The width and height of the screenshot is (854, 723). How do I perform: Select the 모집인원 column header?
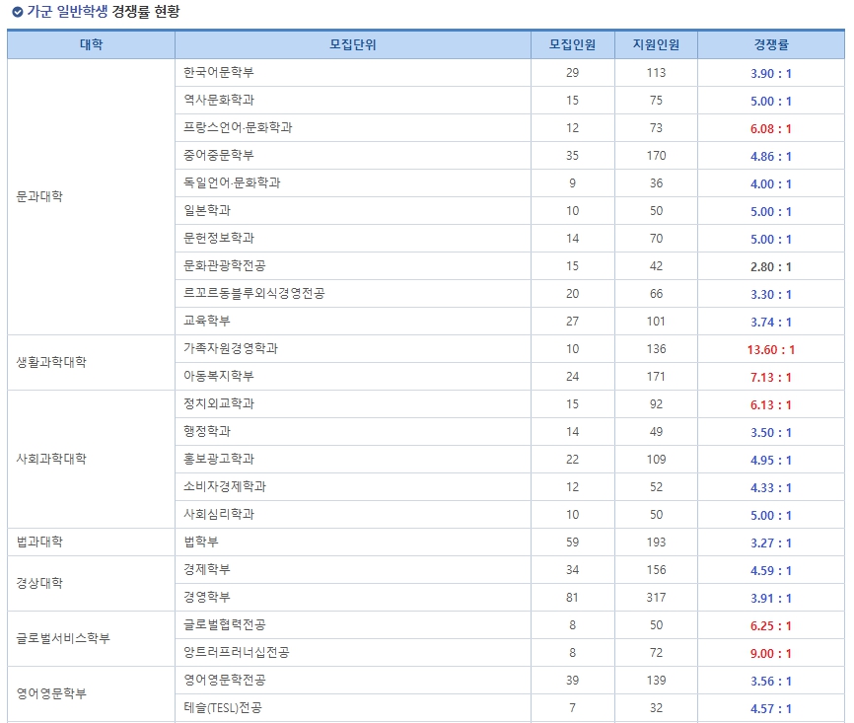click(x=572, y=44)
